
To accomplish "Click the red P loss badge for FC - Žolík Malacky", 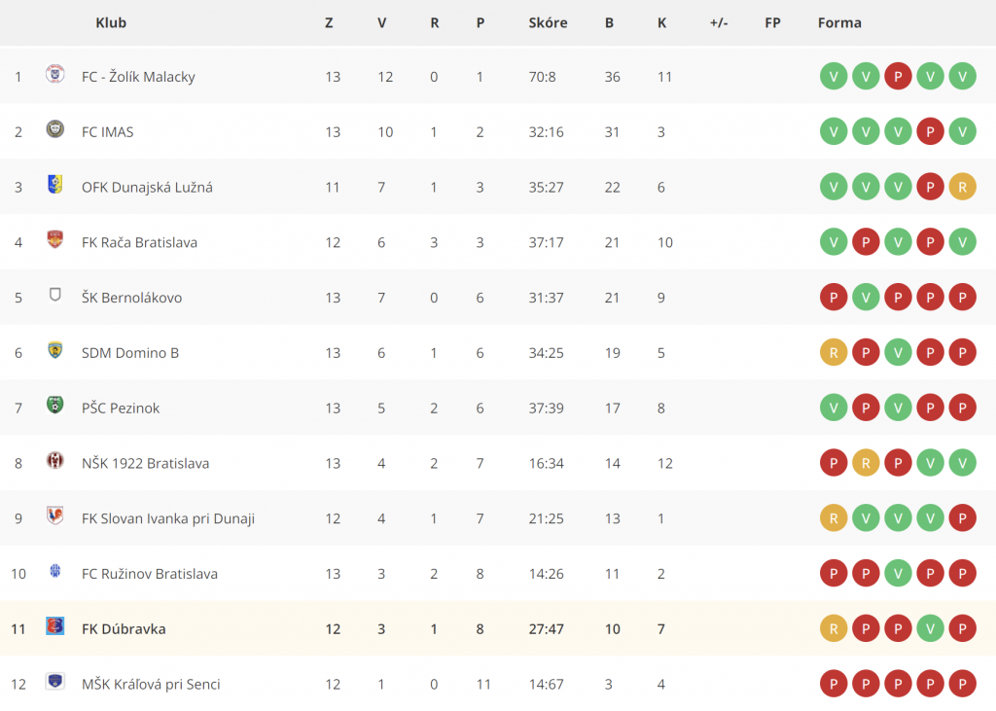I will (x=898, y=77).
